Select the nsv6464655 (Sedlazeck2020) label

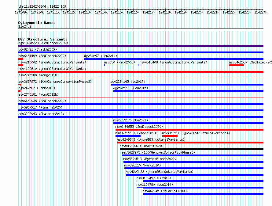pyautogui.click(x=139, y=127)
